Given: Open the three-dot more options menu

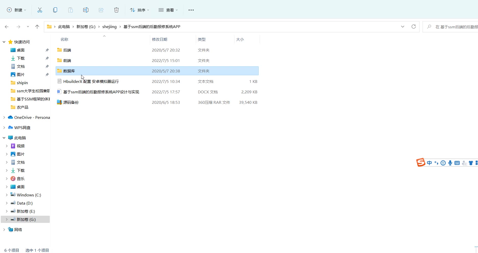Looking at the screenshot, I should 191,10.
